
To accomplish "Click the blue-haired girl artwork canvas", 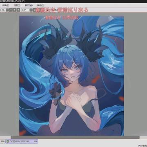I will click(x=71, y=76).
